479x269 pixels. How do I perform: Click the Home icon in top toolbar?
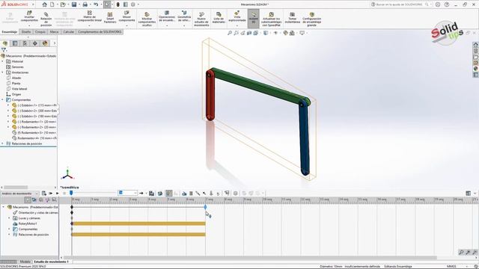tap(45, 4)
